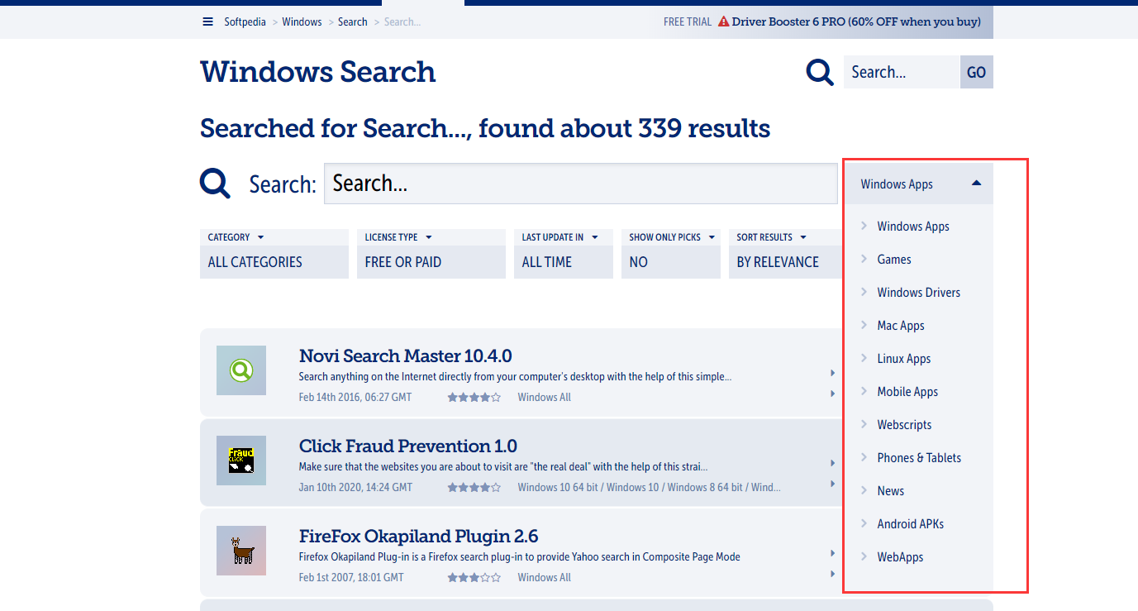Choose Mac Apps in the section list
The image size is (1138, 611).
(901, 326)
